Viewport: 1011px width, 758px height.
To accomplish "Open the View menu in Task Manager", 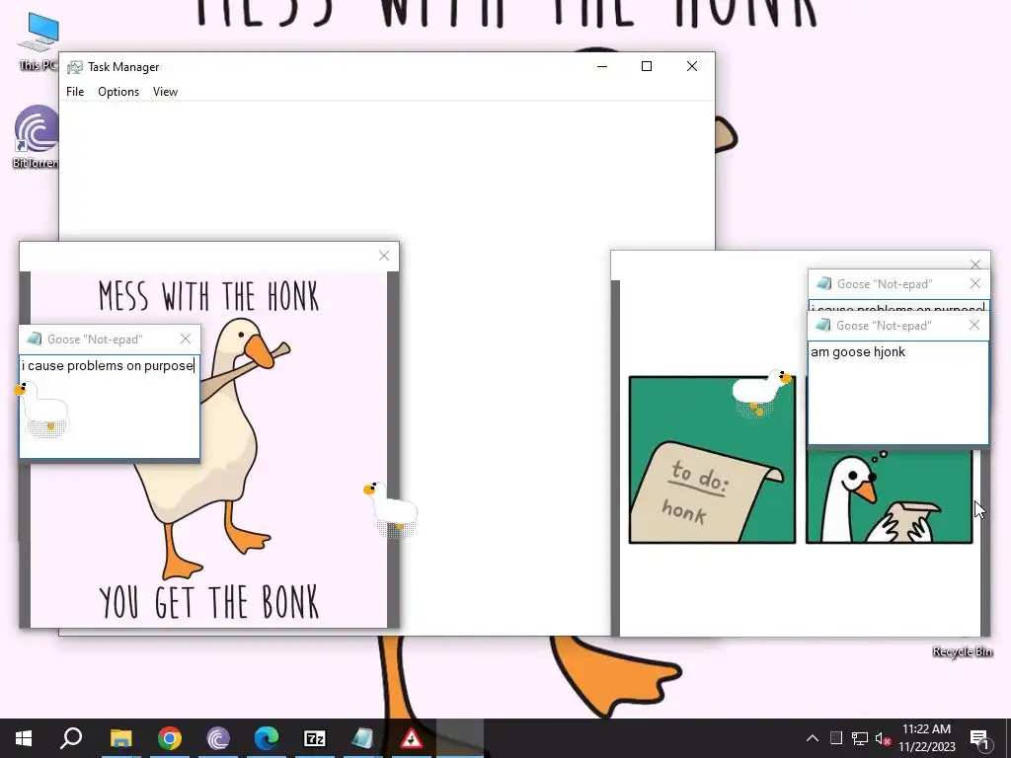I will [x=165, y=92].
